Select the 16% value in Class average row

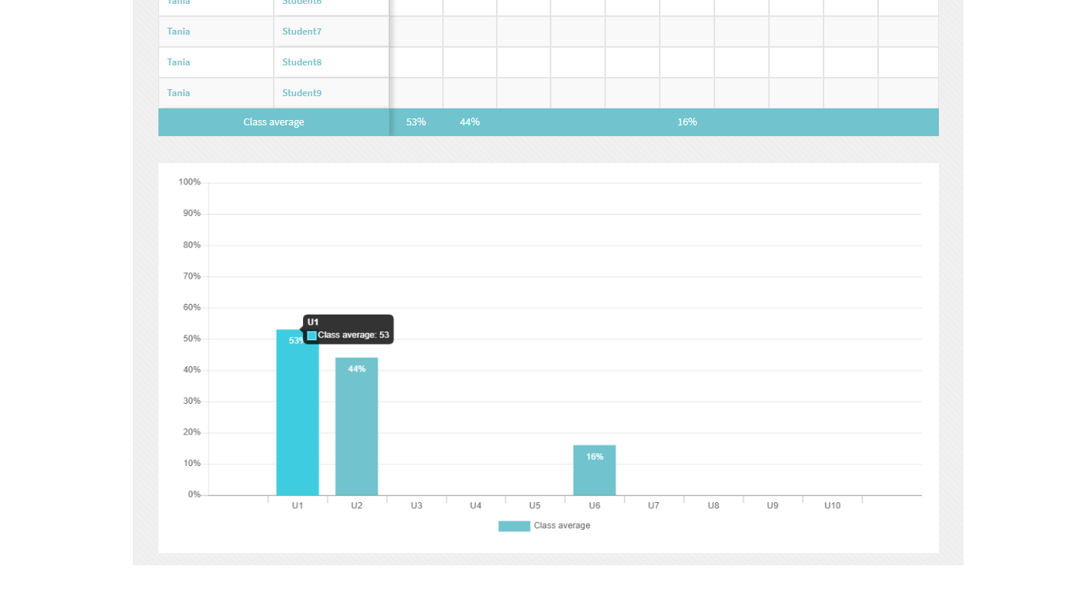pyautogui.click(x=687, y=122)
